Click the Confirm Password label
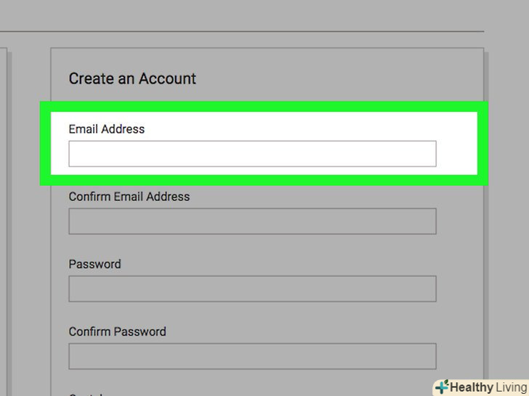 tap(117, 331)
